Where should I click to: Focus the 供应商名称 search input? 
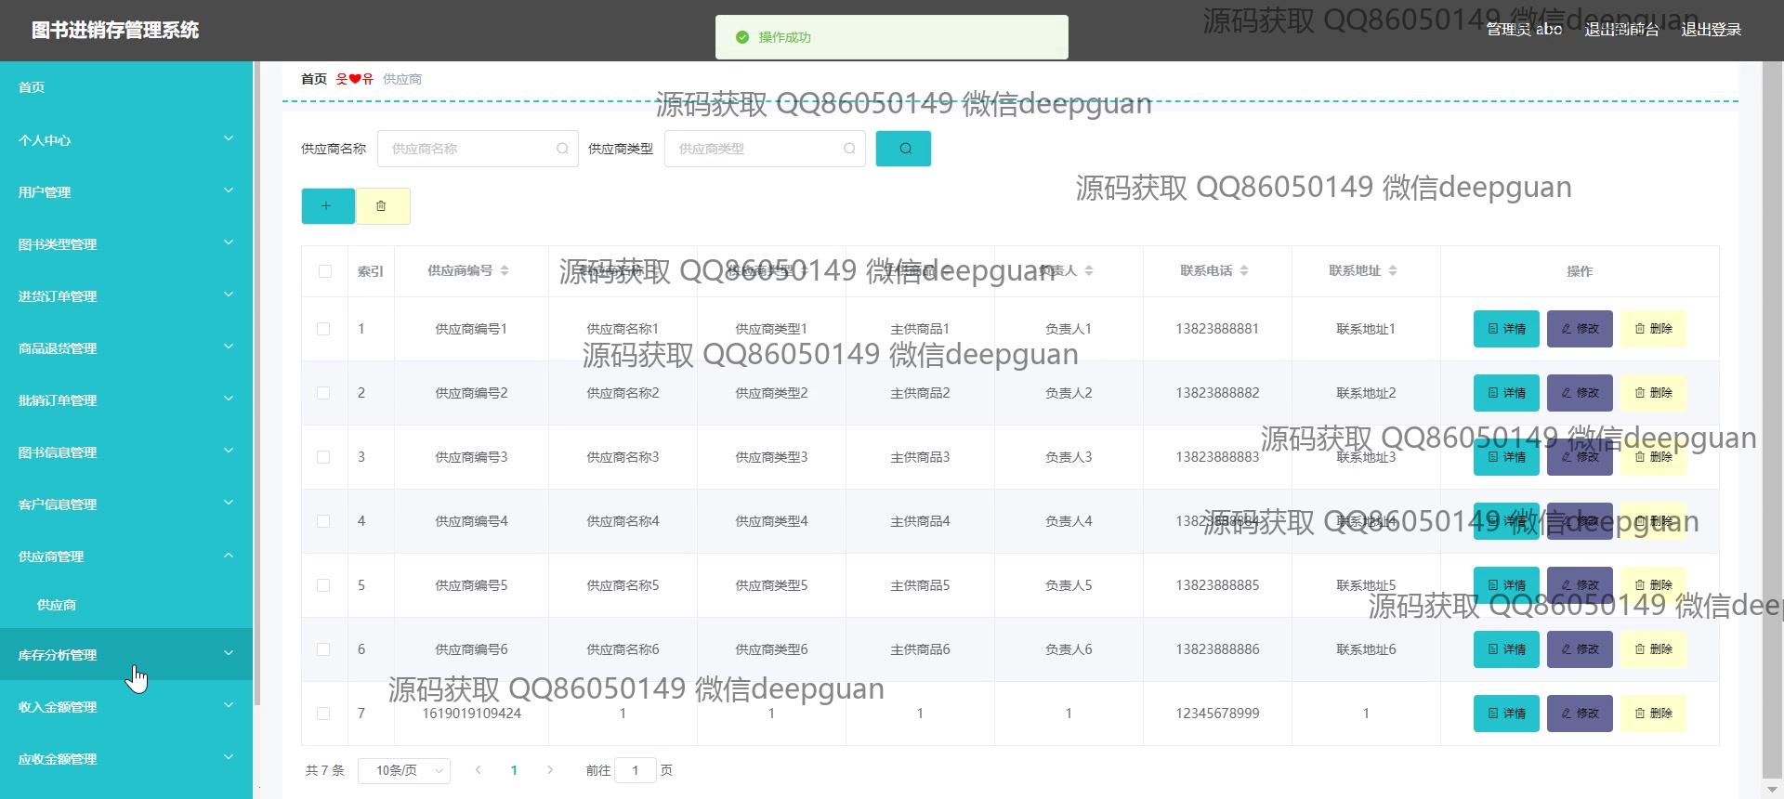(x=469, y=149)
